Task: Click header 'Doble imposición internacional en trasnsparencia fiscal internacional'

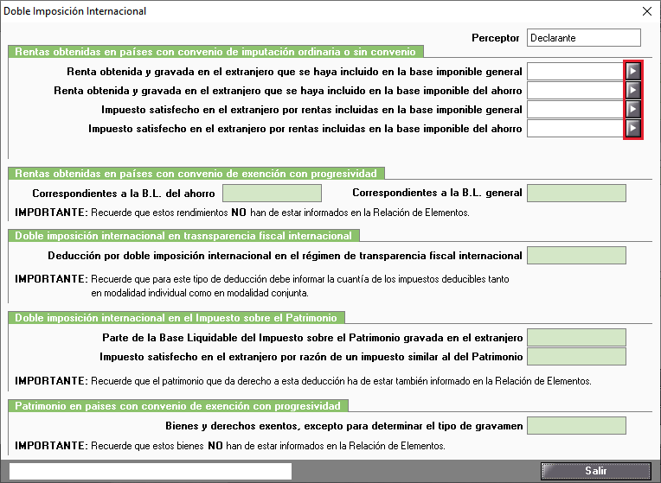Action: [183, 236]
